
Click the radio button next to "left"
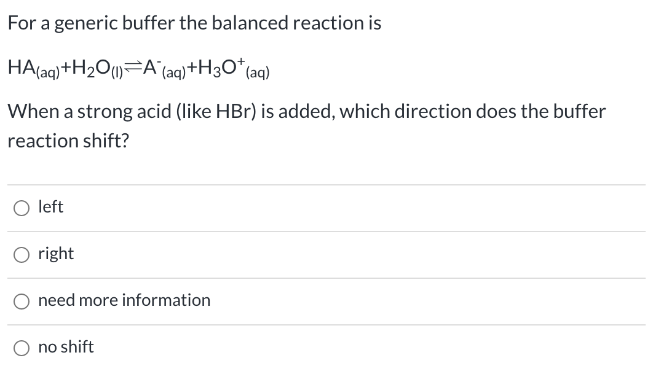pyautogui.click(x=21, y=208)
